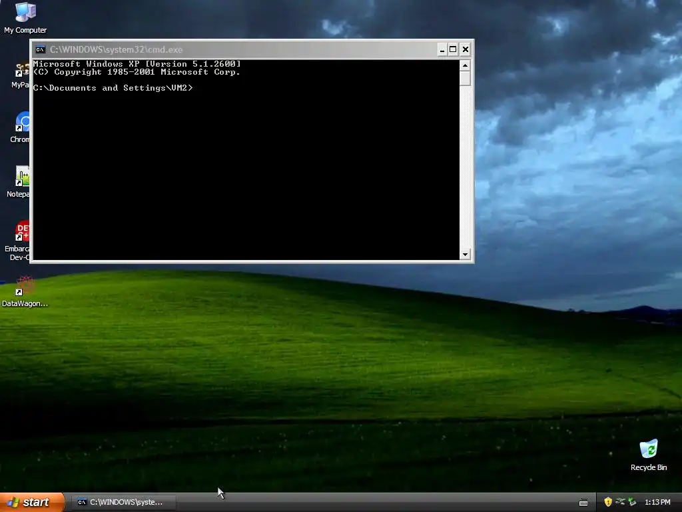Minimize the cmd.exe window
The height and width of the screenshot is (512, 682).
pyautogui.click(x=442, y=49)
